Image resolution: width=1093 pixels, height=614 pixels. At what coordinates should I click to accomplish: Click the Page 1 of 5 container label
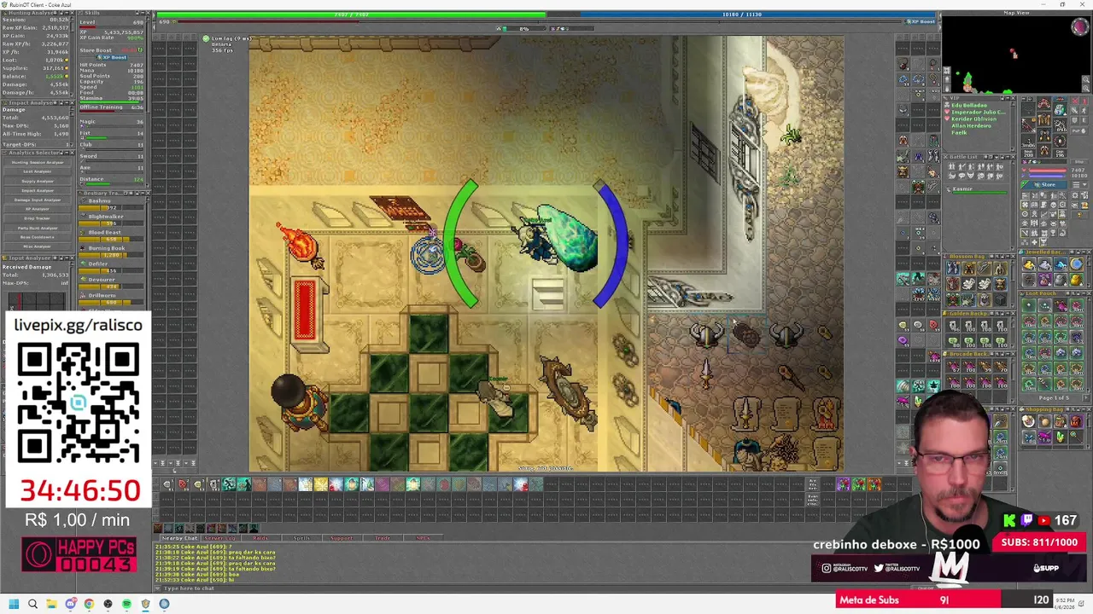pyautogui.click(x=1054, y=397)
